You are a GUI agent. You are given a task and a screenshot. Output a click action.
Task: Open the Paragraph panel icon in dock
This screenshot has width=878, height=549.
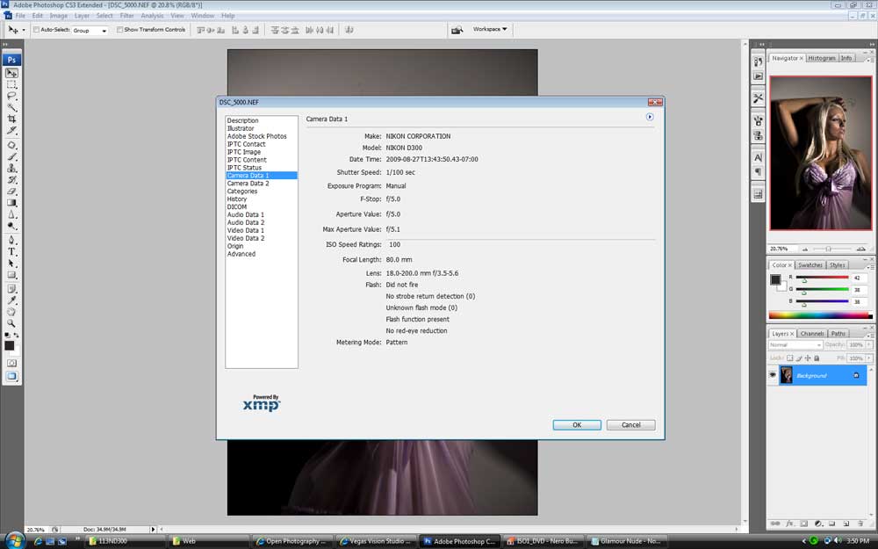click(758, 172)
